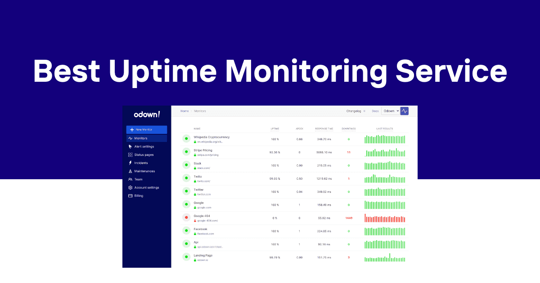Open Alert settings via its bell icon
Screen dimensions: 540x283
tap(130, 147)
